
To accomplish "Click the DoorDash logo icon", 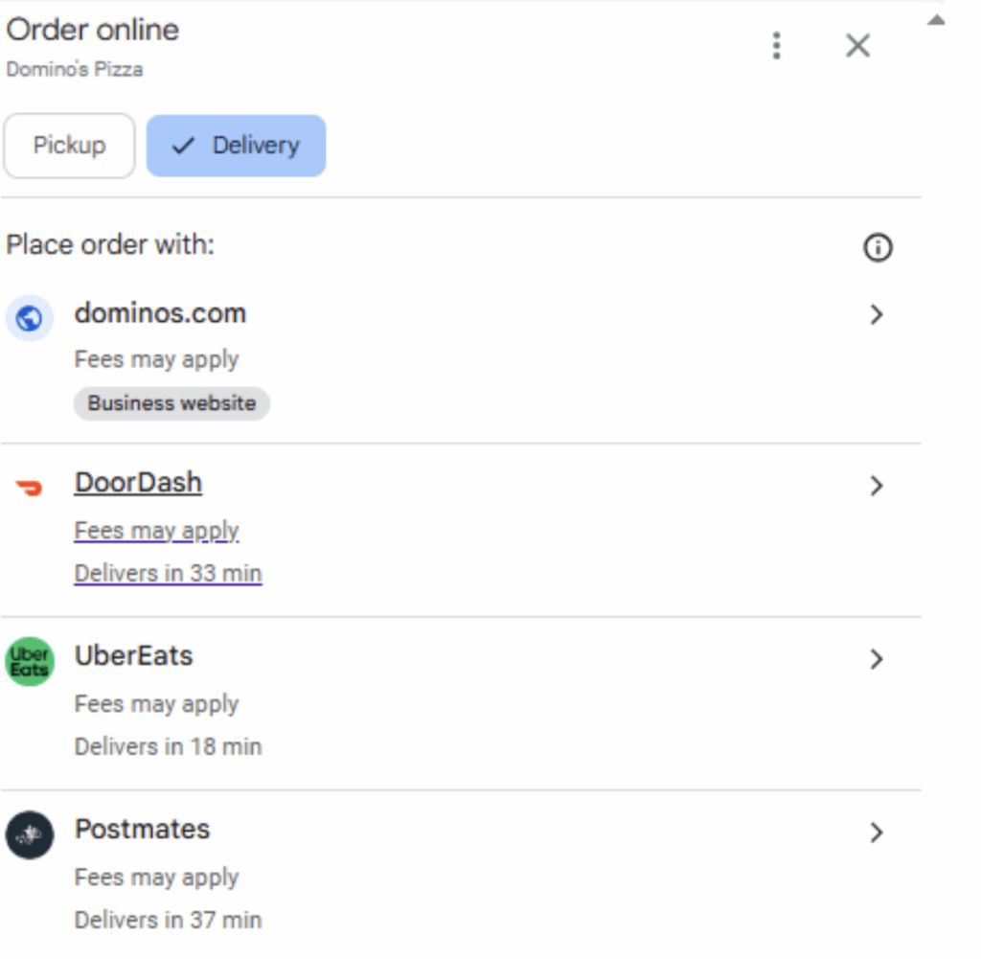I will 30,488.
